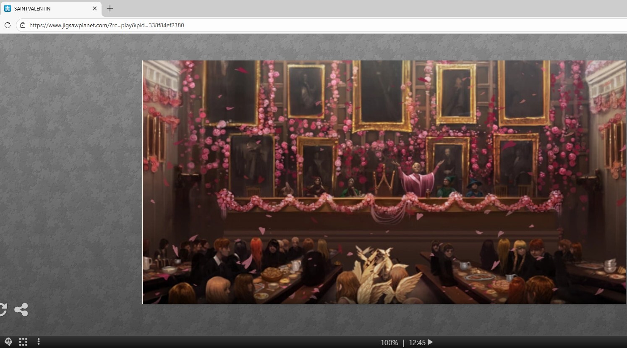The width and height of the screenshot is (627, 348).
Task: Click the completed Valentine hall puzzle image
Action: (384, 182)
